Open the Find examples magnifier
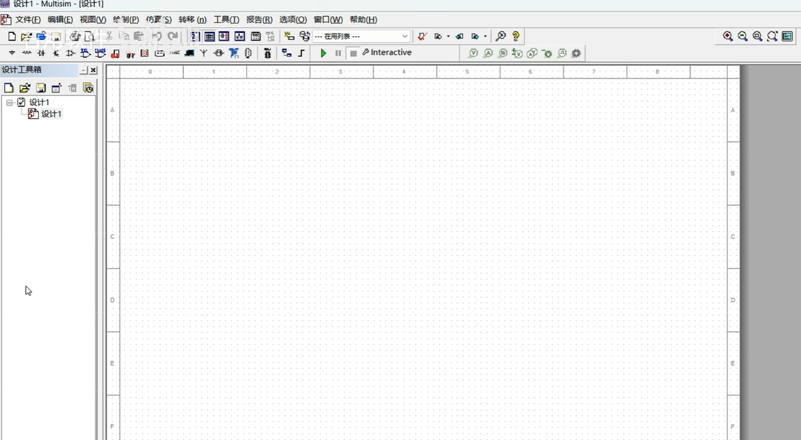This screenshot has height=440, width=801. point(500,36)
